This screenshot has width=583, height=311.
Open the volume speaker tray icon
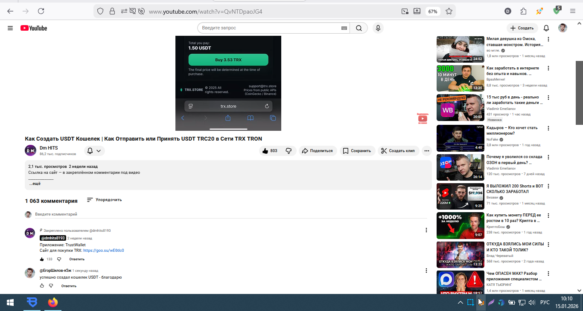click(532, 303)
